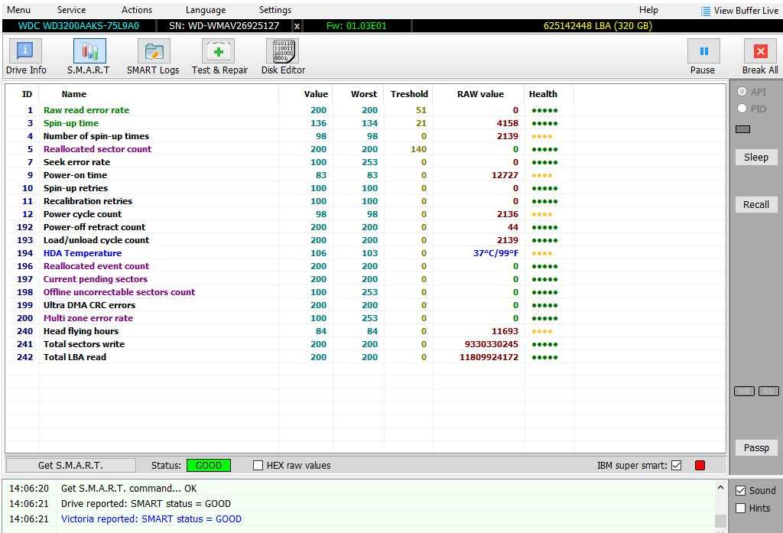
Task: Click the Get S.M.A.R.T. button
Action: pyautogui.click(x=70, y=466)
